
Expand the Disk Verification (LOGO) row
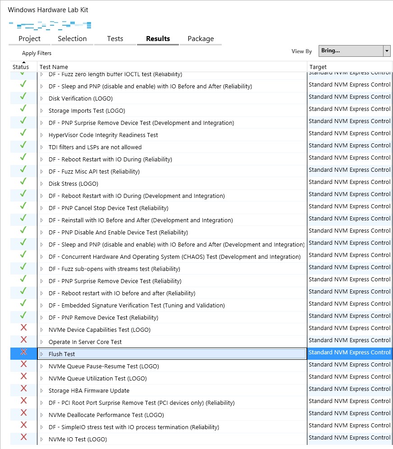pyautogui.click(x=41, y=99)
